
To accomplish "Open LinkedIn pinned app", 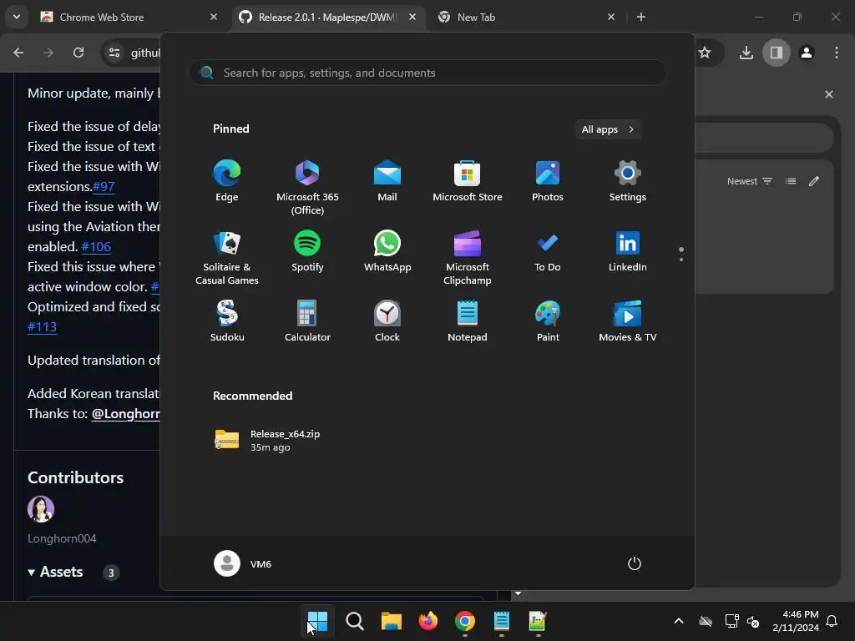I will click(x=628, y=251).
